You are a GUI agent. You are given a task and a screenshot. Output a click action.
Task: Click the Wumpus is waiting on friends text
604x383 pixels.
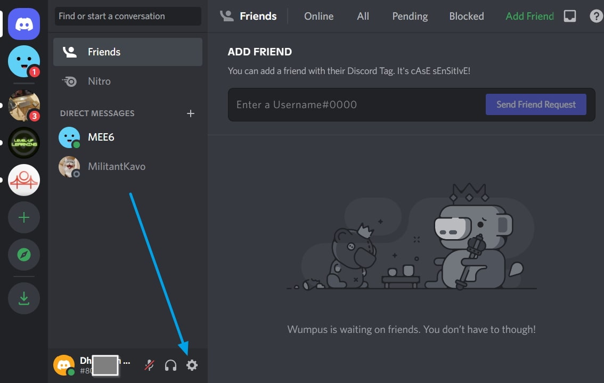[411, 329]
